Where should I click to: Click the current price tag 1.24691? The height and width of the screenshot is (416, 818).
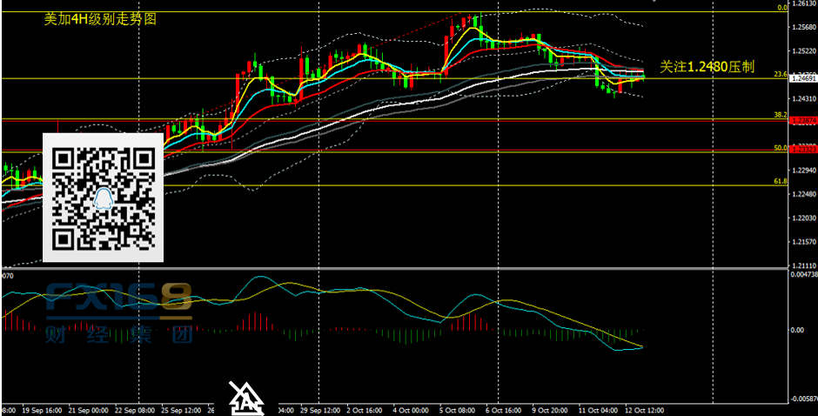coord(802,78)
